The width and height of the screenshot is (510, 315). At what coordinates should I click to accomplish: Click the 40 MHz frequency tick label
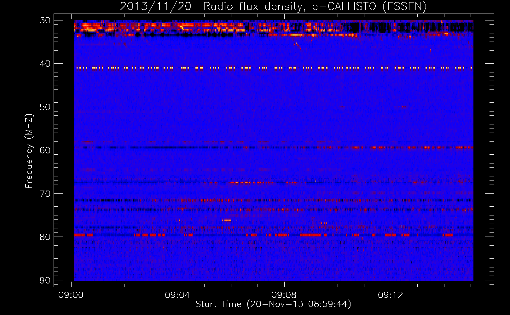[x=45, y=64]
